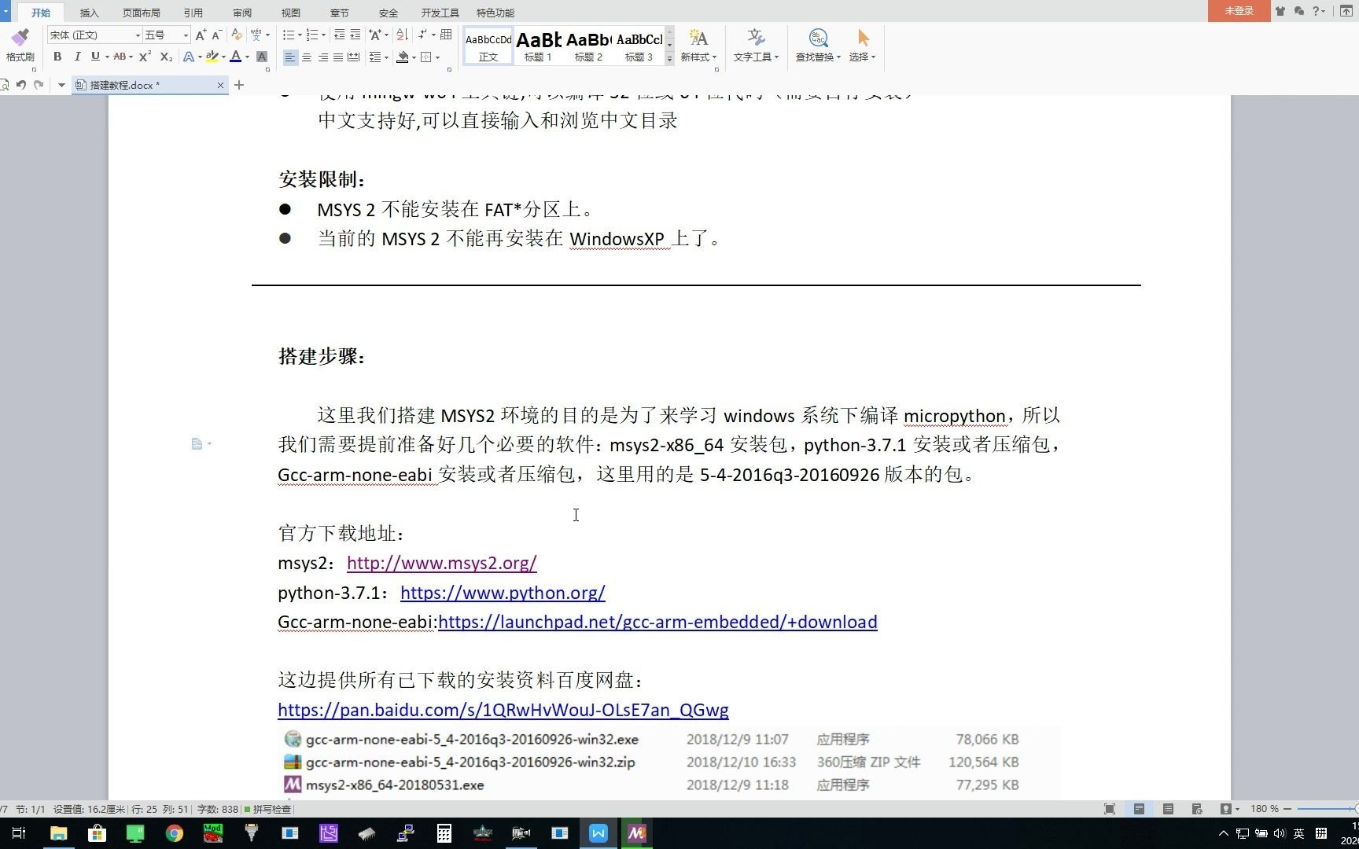Toggle spell check (拼写检查) in status bar
The width and height of the screenshot is (1359, 849).
tap(268, 809)
